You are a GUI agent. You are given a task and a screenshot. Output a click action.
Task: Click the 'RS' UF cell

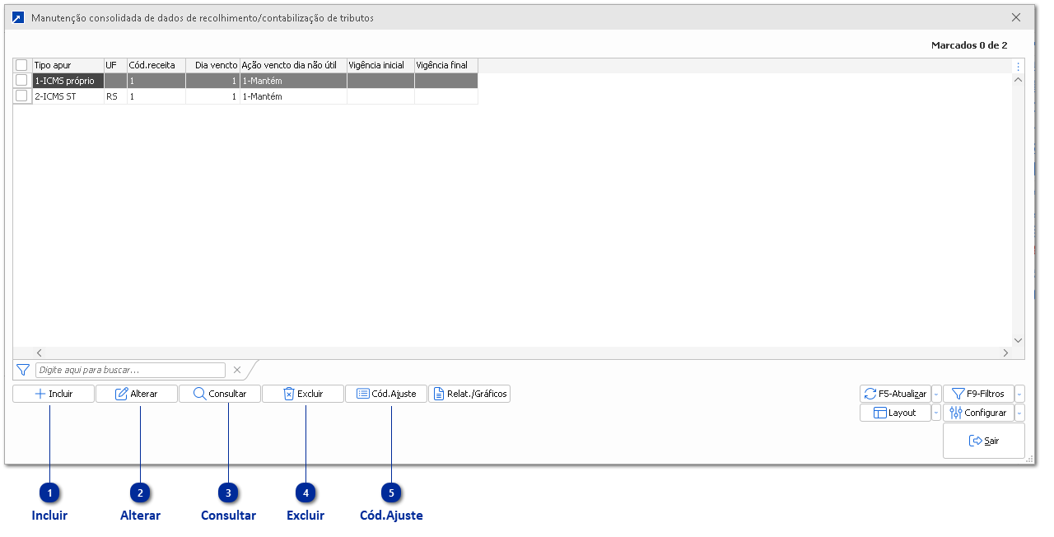click(x=115, y=96)
